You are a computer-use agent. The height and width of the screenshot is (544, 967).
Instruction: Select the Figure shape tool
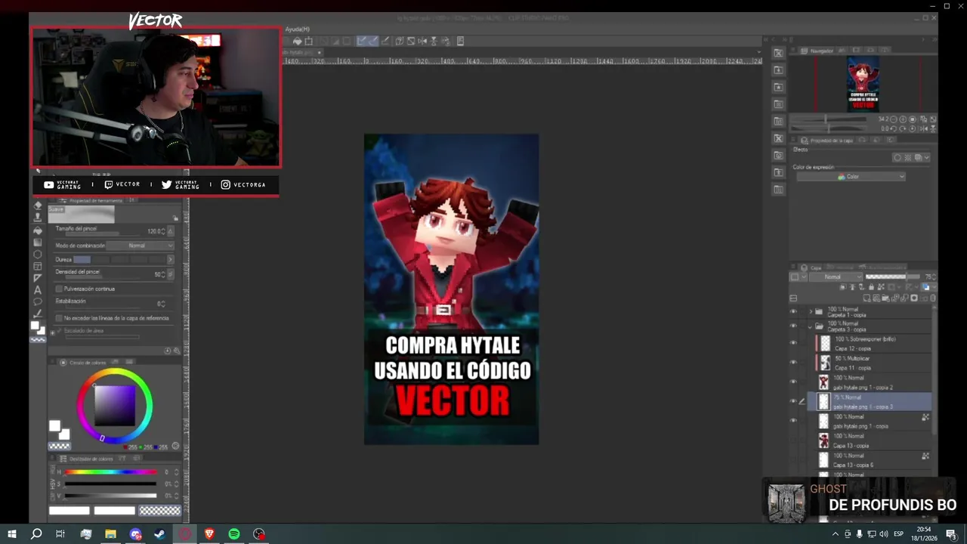tap(38, 254)
